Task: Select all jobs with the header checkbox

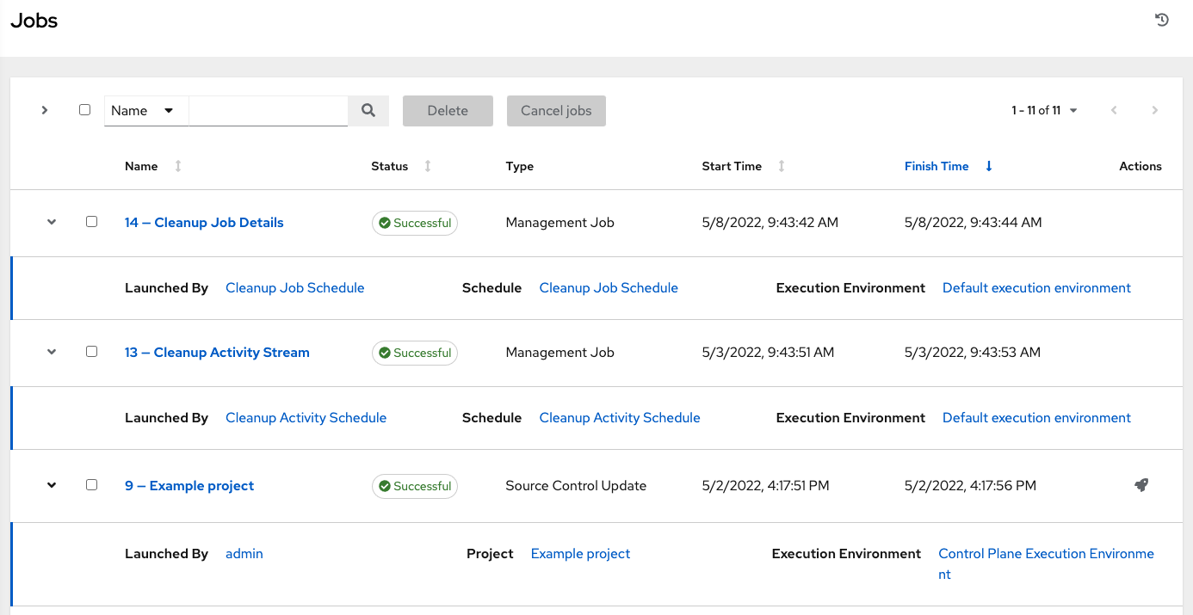Action: tap(83, 110)
